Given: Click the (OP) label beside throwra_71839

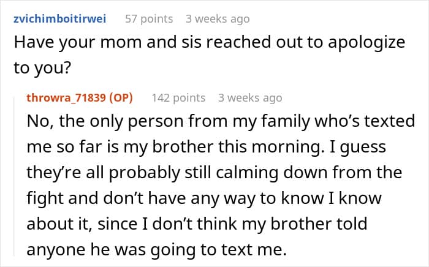Looking at the screenshot, I should point(121,97).
